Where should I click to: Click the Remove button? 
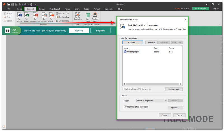151,42
